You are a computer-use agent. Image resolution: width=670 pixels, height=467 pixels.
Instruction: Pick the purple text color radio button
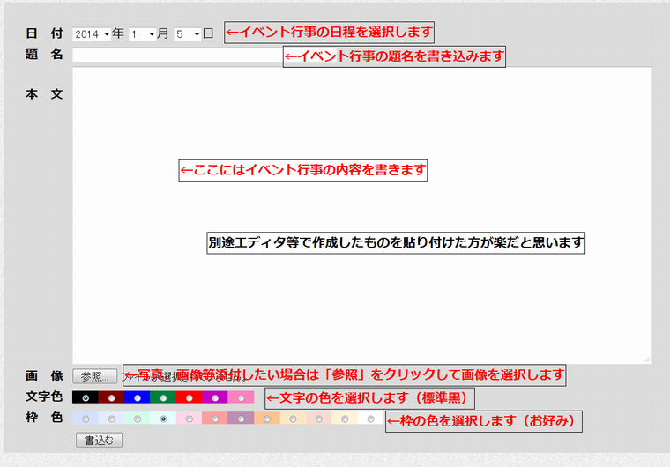tap(215, 398)
